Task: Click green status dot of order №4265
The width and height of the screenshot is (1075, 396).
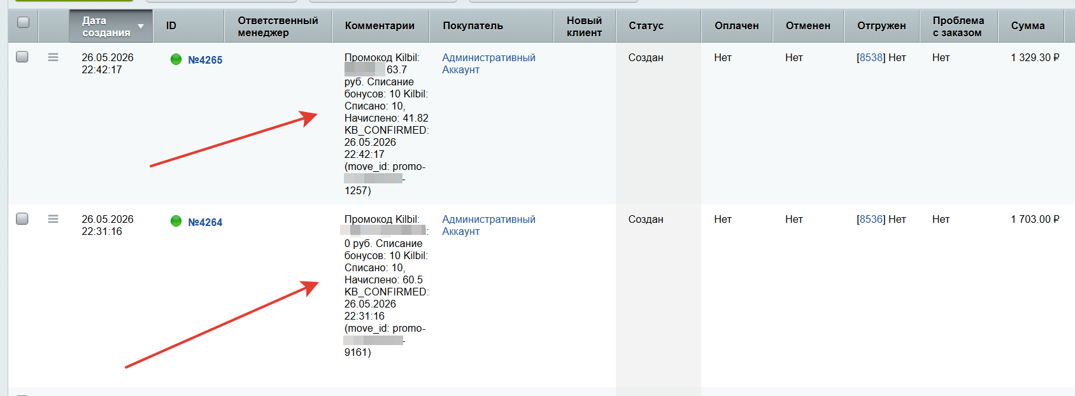Action: (176, 59)
